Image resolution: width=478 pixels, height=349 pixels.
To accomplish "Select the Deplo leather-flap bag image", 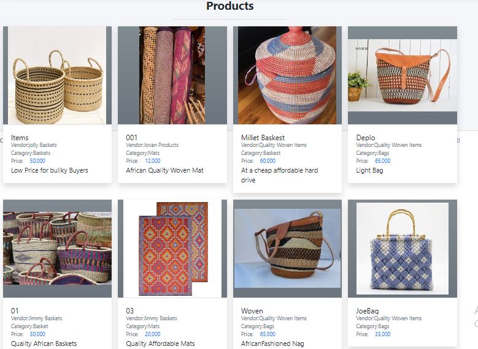I will click(402, 75).
